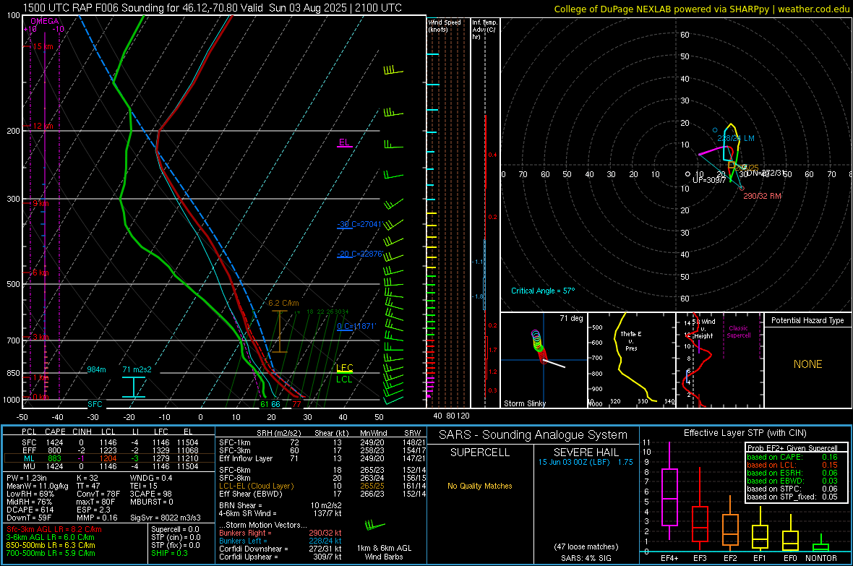Image resolution: width=853 pixels, height=566 pixels.
Task: Click the Classic Supercell marker label
Action: coord(739,332)
